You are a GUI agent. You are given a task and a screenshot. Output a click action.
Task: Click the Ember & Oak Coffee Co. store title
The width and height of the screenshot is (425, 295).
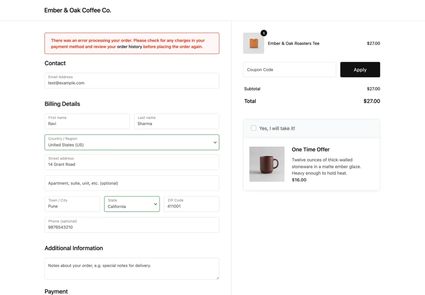click(78, 10)
